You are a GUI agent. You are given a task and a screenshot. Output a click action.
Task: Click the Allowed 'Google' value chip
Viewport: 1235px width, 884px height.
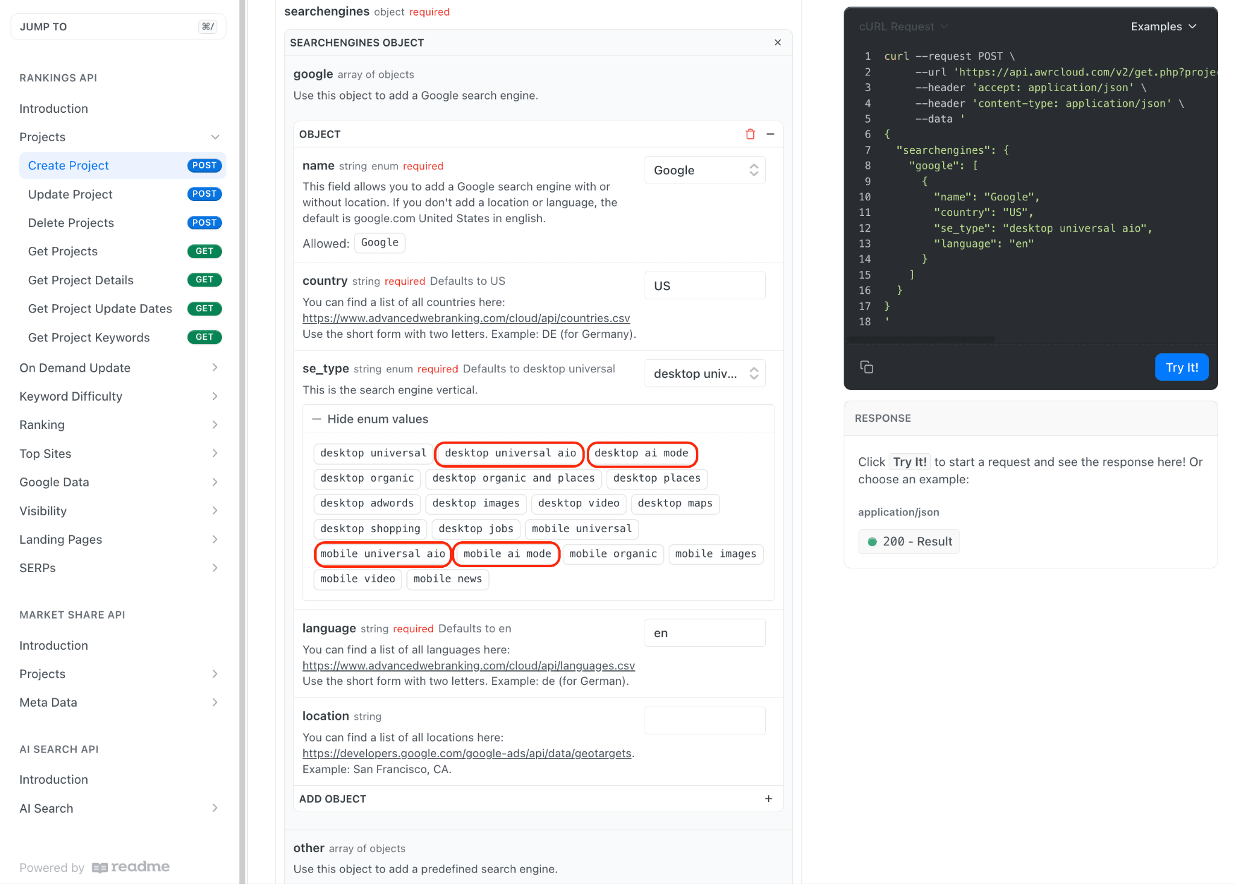380,243
